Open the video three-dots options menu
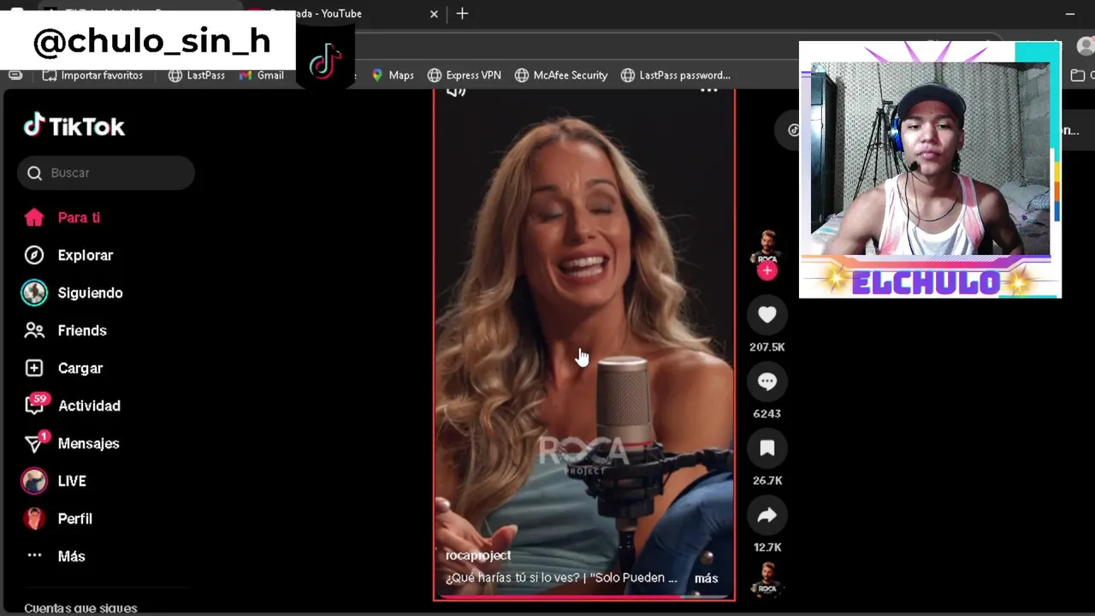This screenshot has height=616, width=1095. 709,90
